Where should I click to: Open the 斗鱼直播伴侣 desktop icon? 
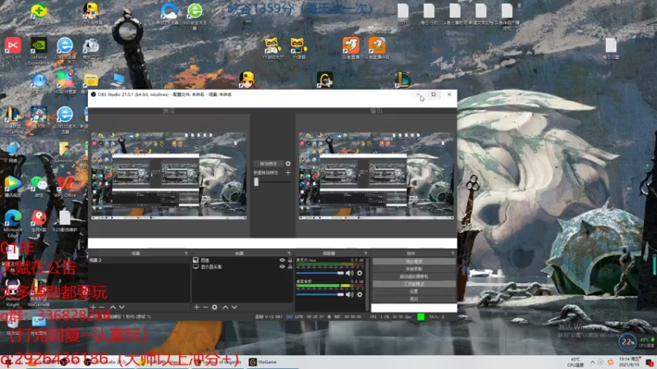pos(377,48)
